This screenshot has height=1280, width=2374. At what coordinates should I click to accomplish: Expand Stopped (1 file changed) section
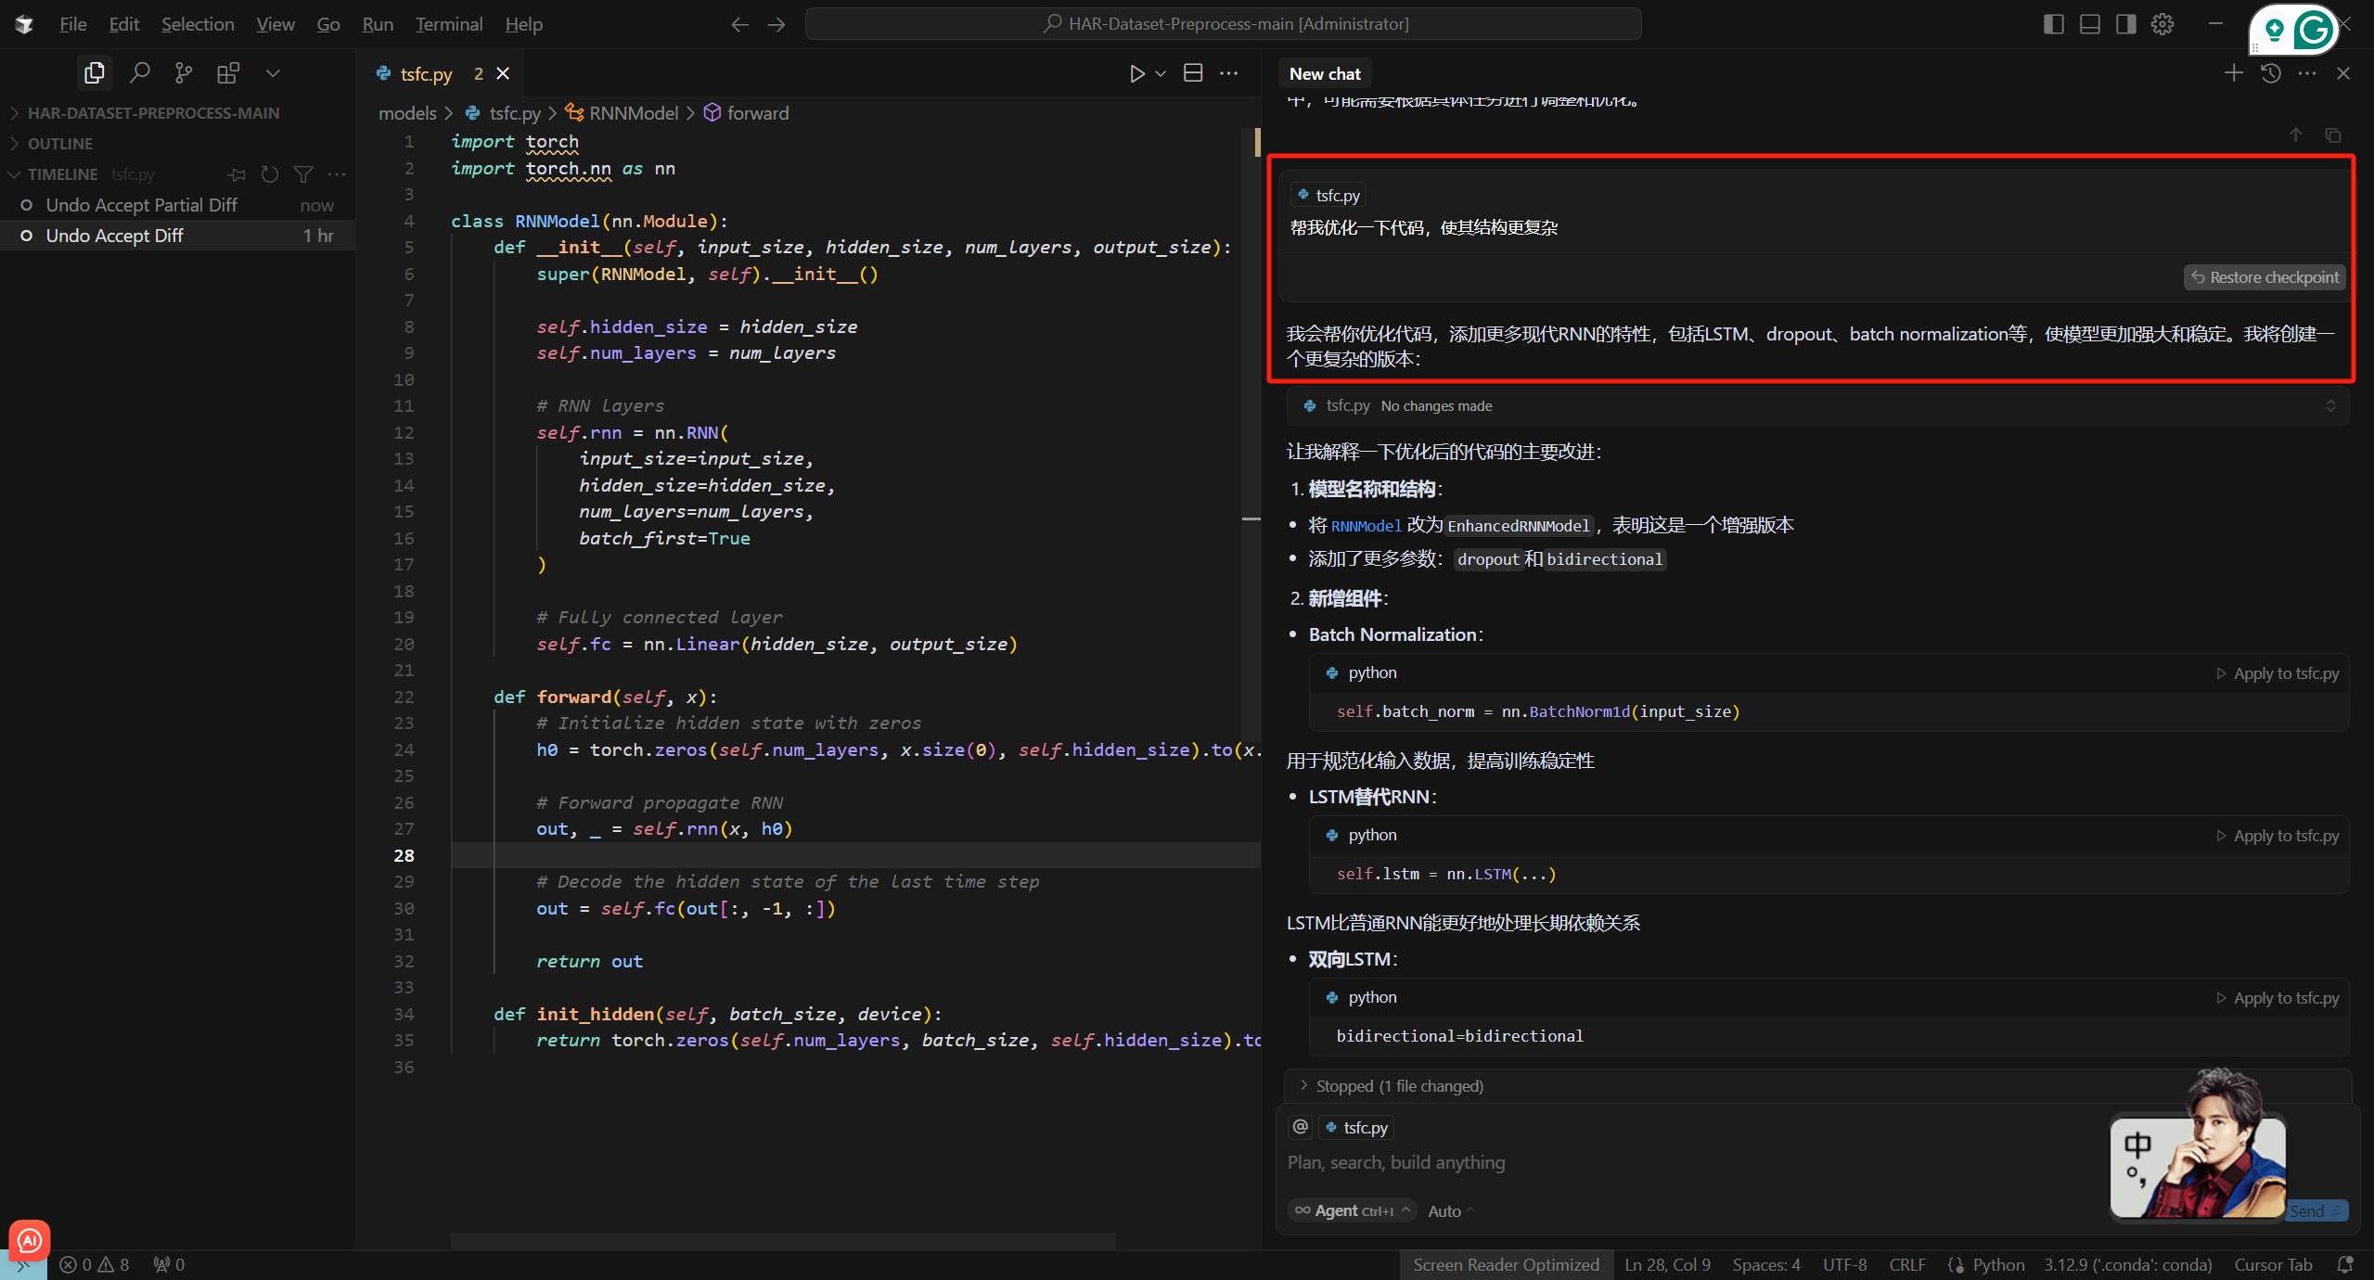(x=1399, y=1085)
